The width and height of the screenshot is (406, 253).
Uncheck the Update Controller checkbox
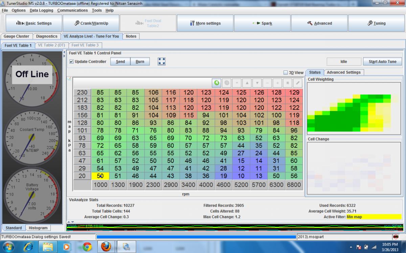(71, 62)
